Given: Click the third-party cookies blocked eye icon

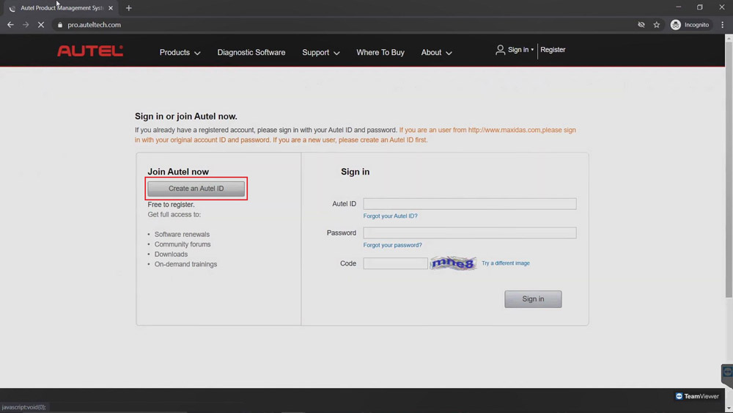Looking at the screenshot, I should tap(641, 25).
